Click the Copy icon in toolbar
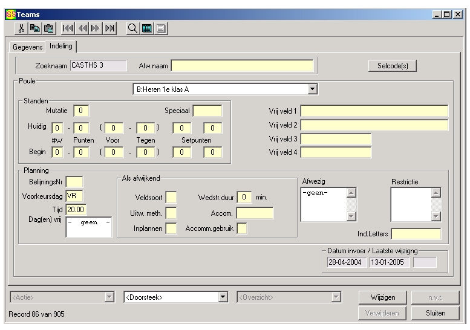 [35, 28]
